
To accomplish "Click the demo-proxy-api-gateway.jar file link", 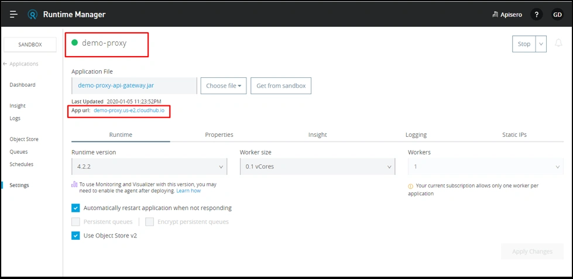I will [116, 85].
